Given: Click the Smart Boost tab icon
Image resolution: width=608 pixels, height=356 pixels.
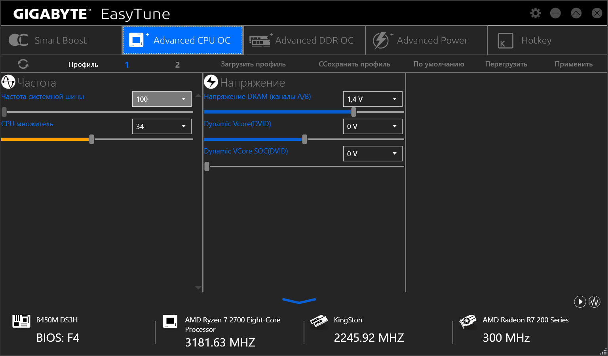Looking at the screenshot, I should [x=18, y=40].
